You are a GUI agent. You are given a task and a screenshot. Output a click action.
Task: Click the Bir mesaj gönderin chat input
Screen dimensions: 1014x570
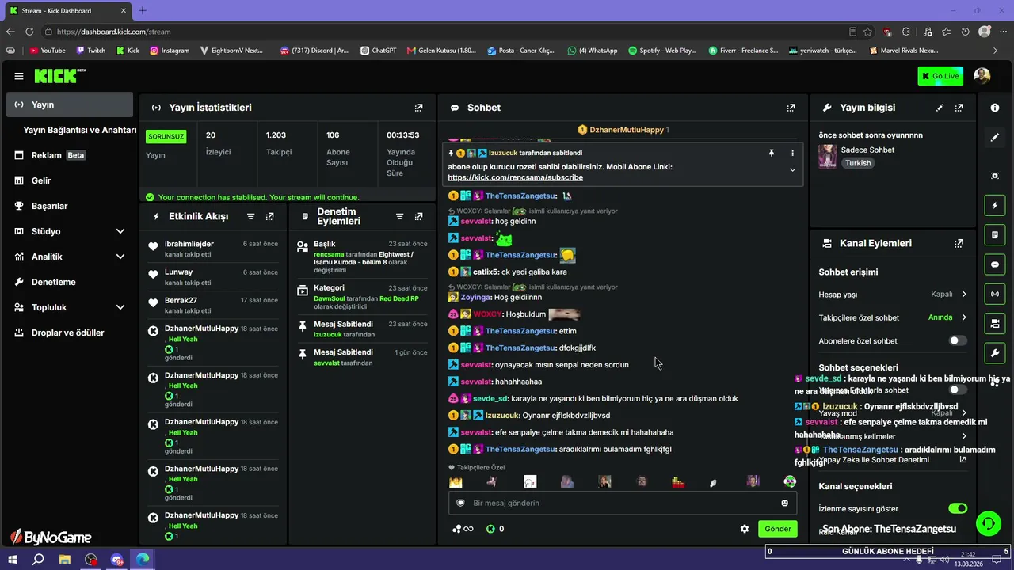click(623, 503)
